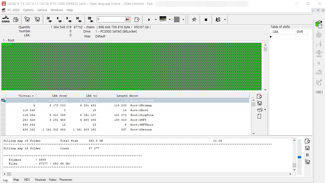Switch to the HEX tab
This screenshot has width=325, height=183.
(x=27, y=180)
